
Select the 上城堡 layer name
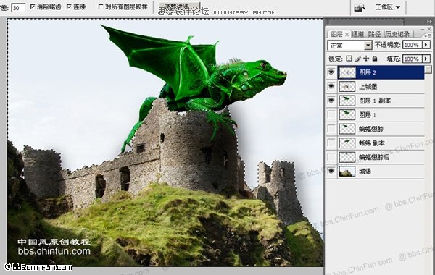(x=368, y=87)
